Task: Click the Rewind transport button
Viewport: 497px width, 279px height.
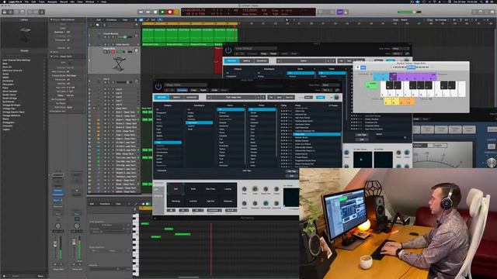Action: pyautogui.click(x=141, y=12)
